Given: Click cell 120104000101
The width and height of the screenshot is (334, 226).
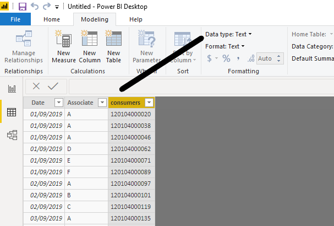Looking at the screenshot, I should pyautogui.click(x=131, y=195).
